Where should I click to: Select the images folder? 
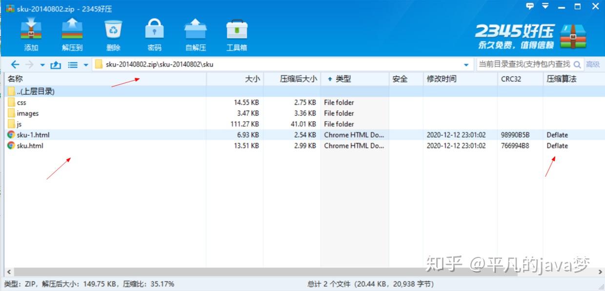click(304, 113)
